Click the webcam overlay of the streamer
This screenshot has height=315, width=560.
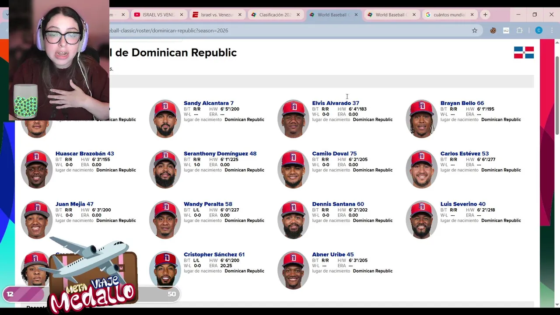(59, 60)
